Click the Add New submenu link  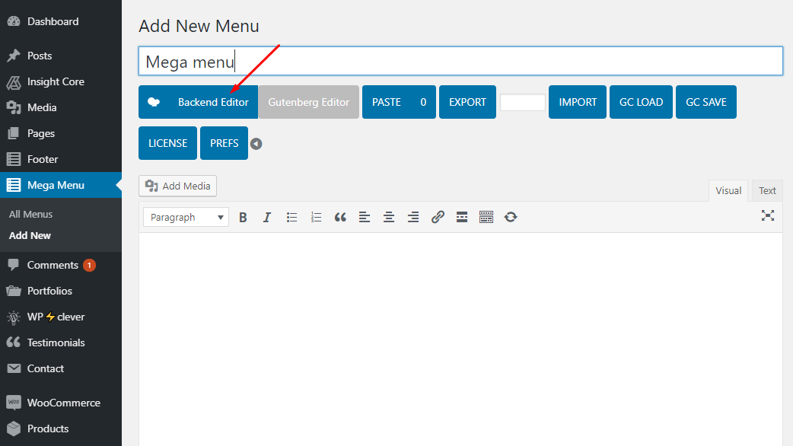pos(30,236)
